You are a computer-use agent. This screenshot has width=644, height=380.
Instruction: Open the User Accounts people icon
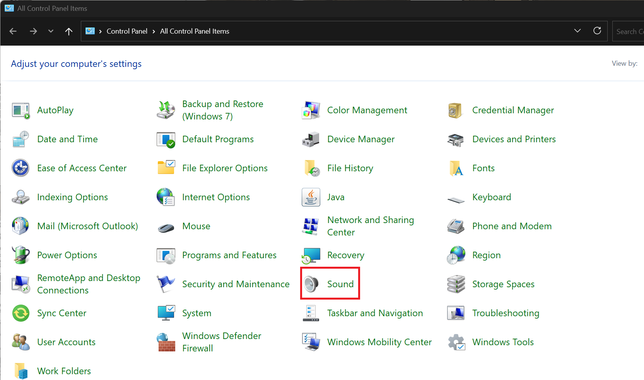21,342
